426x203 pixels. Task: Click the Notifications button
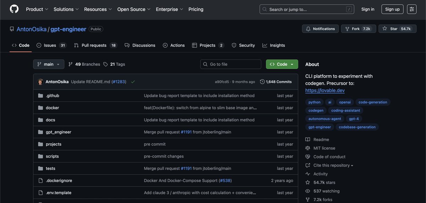[321, 29]
